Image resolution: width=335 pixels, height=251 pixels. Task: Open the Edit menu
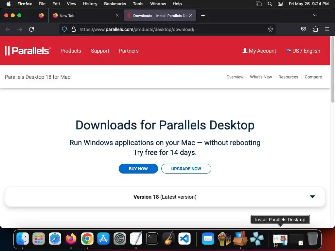click(56, 4)
